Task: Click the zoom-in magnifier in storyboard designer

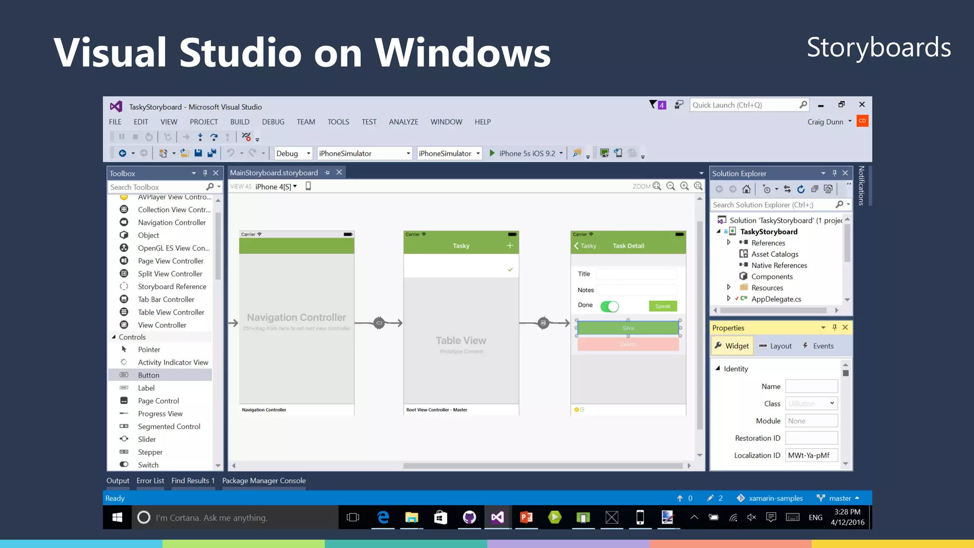Action: 684,186
